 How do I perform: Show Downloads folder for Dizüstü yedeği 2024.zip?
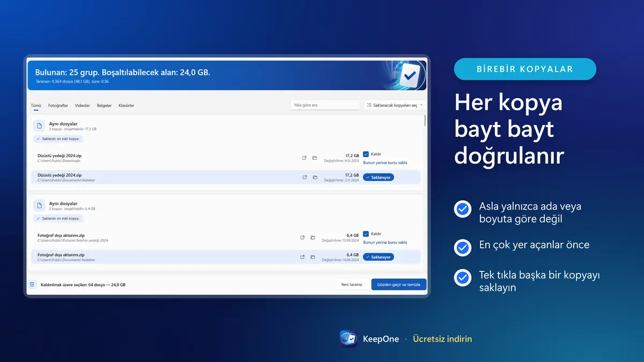click(x=314, y=158)
